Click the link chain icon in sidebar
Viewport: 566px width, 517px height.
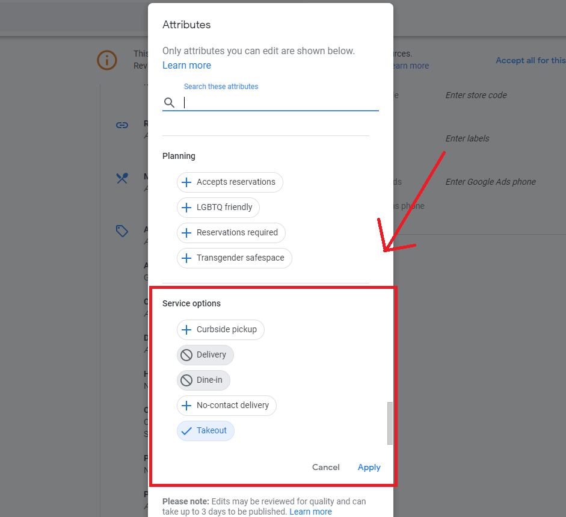[122, 125]
